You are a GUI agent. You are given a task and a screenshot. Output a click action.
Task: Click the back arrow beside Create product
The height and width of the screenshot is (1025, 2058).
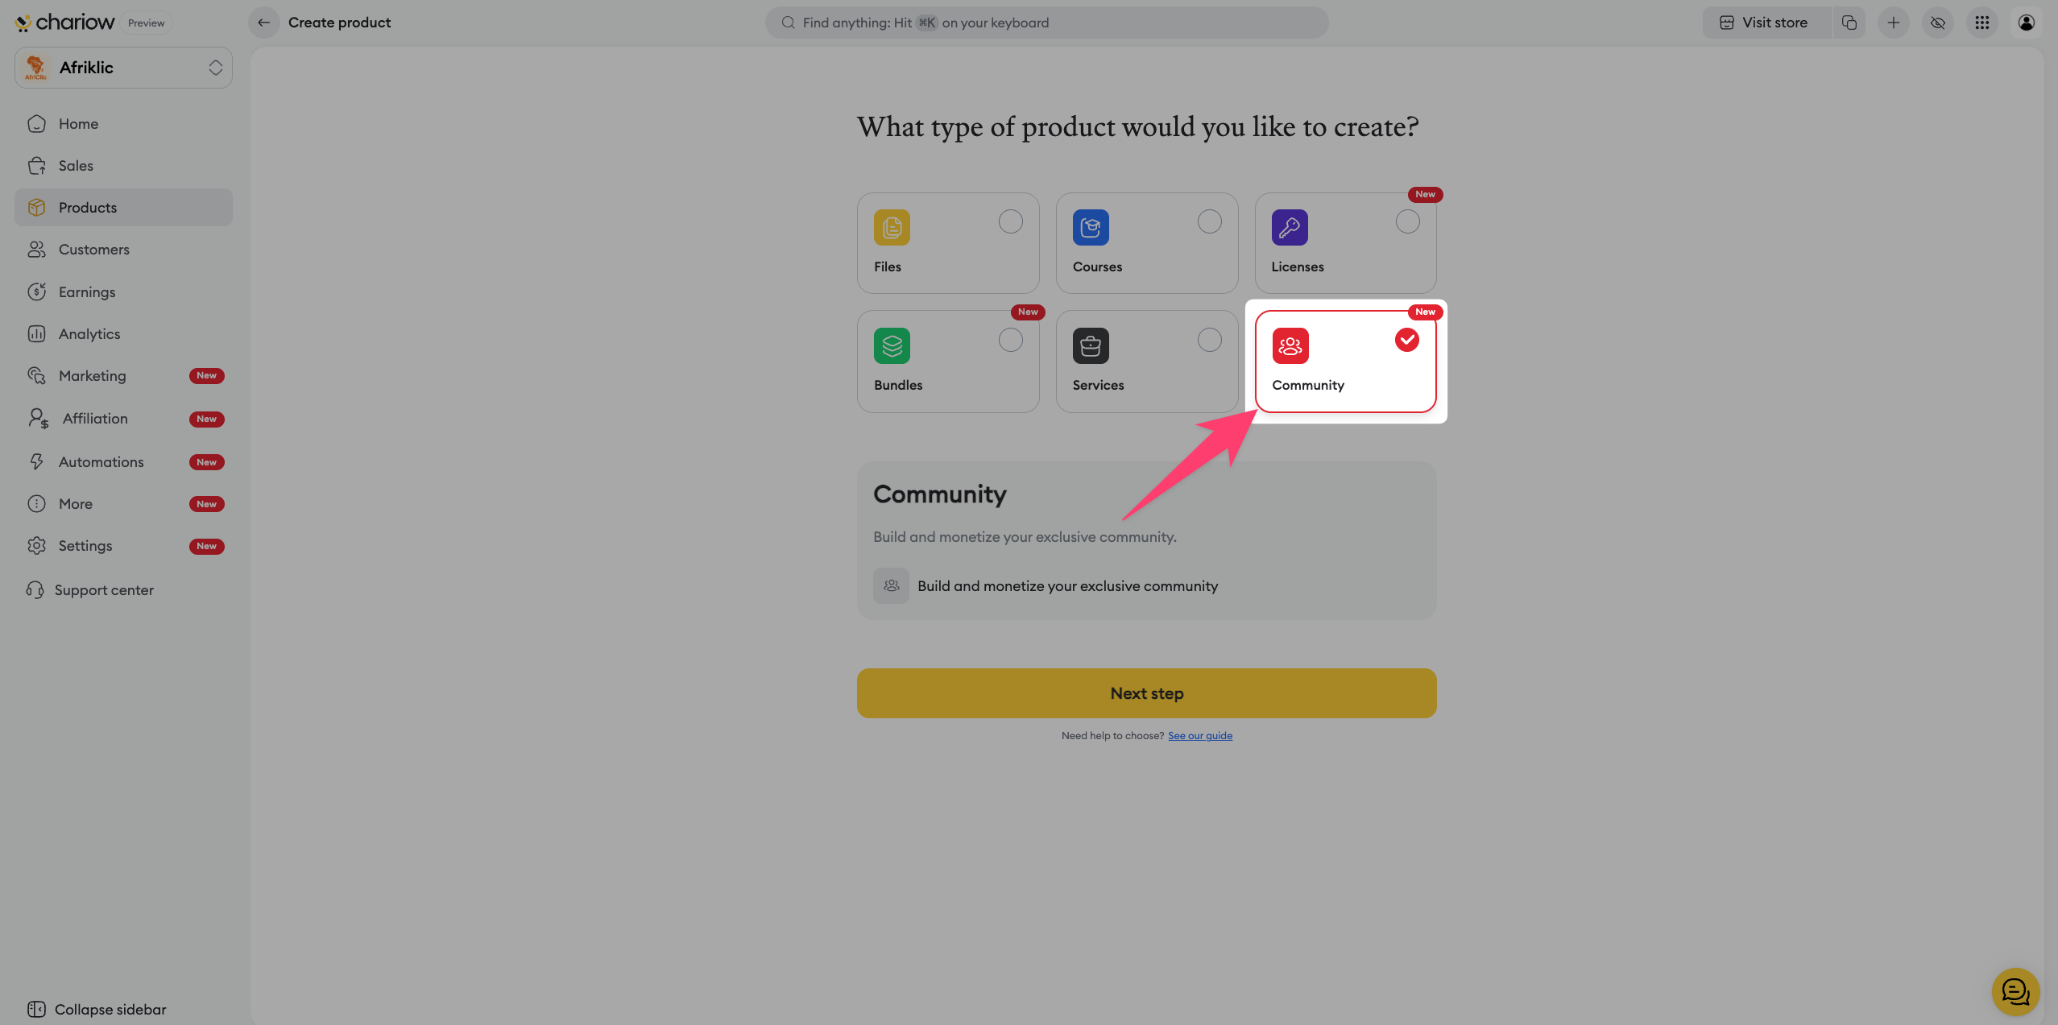click(x=263, y=23)
